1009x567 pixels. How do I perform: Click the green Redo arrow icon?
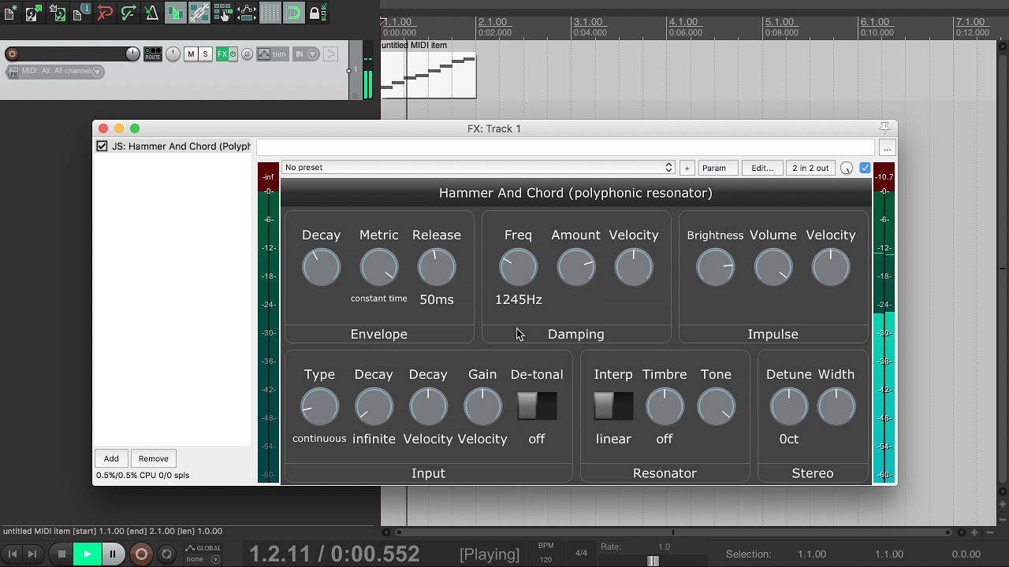click(128, 13)
